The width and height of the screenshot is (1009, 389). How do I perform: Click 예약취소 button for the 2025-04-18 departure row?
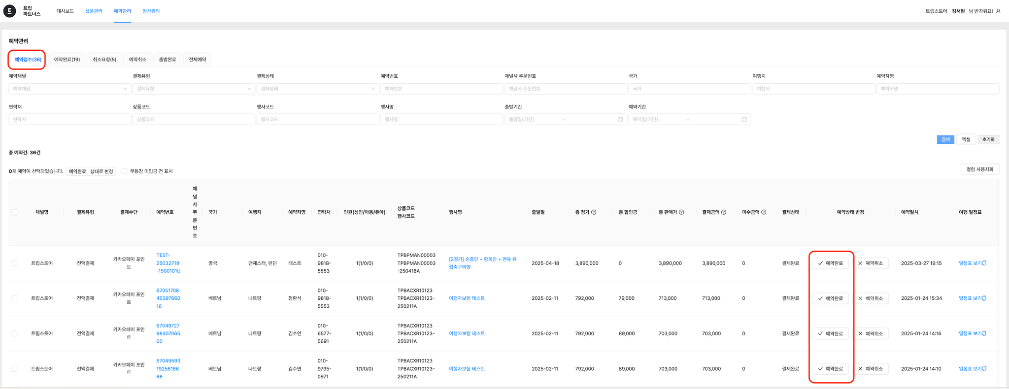tap(871, 263)
